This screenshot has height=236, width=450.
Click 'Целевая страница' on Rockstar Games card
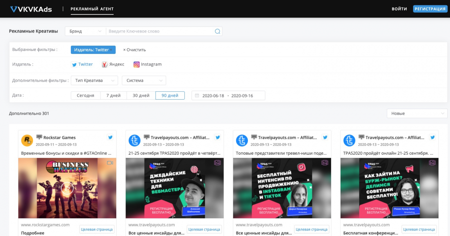tap(97, 229)
